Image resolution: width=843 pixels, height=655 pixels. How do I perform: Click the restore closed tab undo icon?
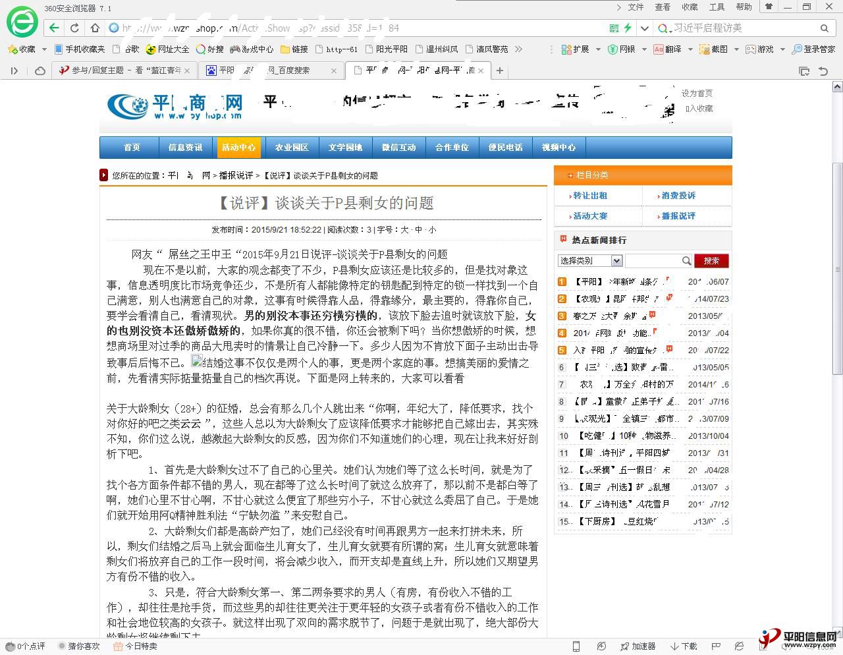pyautogui.click(x=823, y=71)
